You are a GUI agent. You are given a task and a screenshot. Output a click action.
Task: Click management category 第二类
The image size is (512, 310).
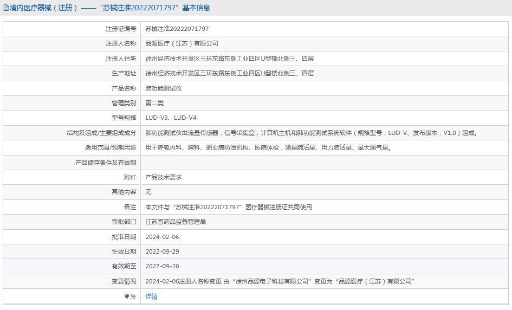[x=154, y=103]
